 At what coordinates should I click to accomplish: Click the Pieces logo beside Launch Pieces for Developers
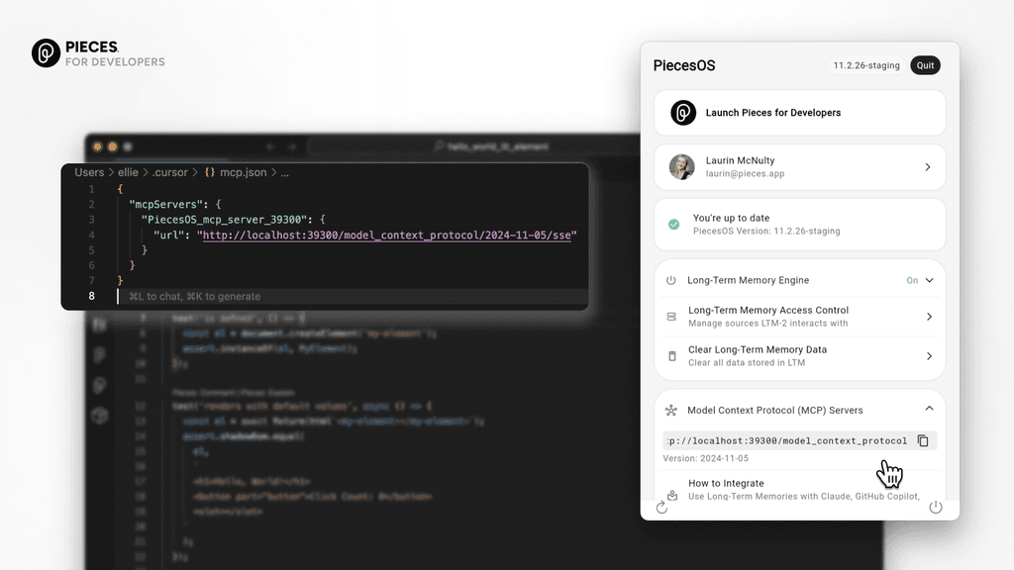tap(681, 113)
